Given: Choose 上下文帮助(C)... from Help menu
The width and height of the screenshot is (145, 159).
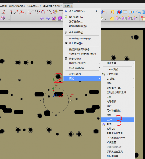Looking at the screenshot, I should [x=82, y=11].
